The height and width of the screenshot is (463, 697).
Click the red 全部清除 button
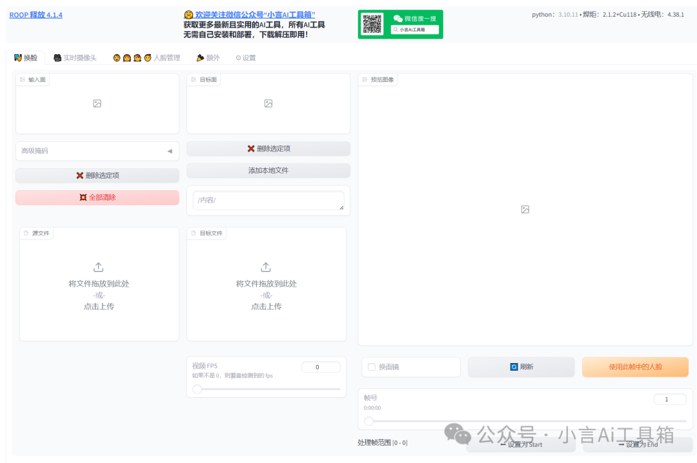coord(97,197)
